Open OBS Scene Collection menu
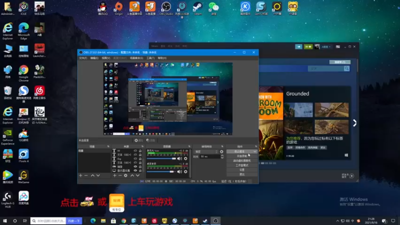Image resolution: width=400 pixels, height=225 pixels. coord(136,58)
